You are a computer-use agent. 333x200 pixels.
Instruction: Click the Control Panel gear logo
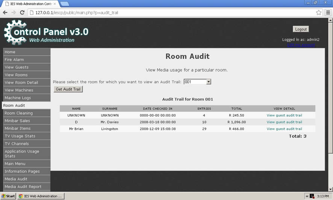(15, 32)
